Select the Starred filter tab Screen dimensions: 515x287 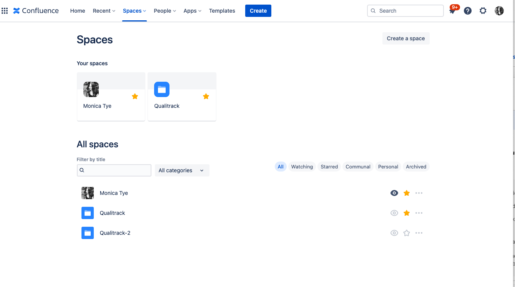(329, 167)
